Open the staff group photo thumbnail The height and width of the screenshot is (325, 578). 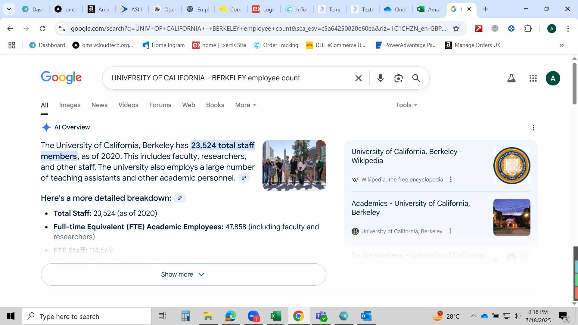294,165
